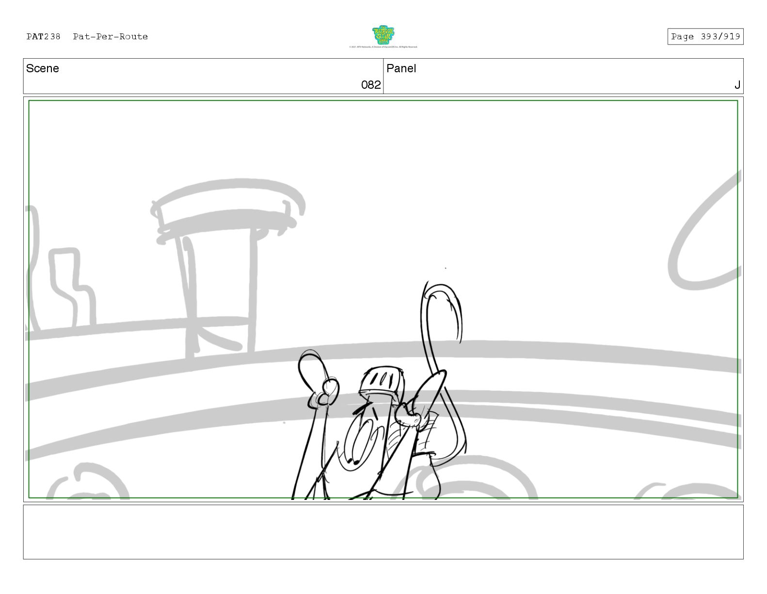Click the Patrick Star Show logo
Viewport: 767px width, 594px height.
[383, 35]
